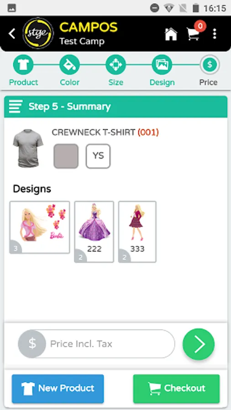
Task: Select the Barbie flowers design thumbnail
Action: click(x=40, y=227)
